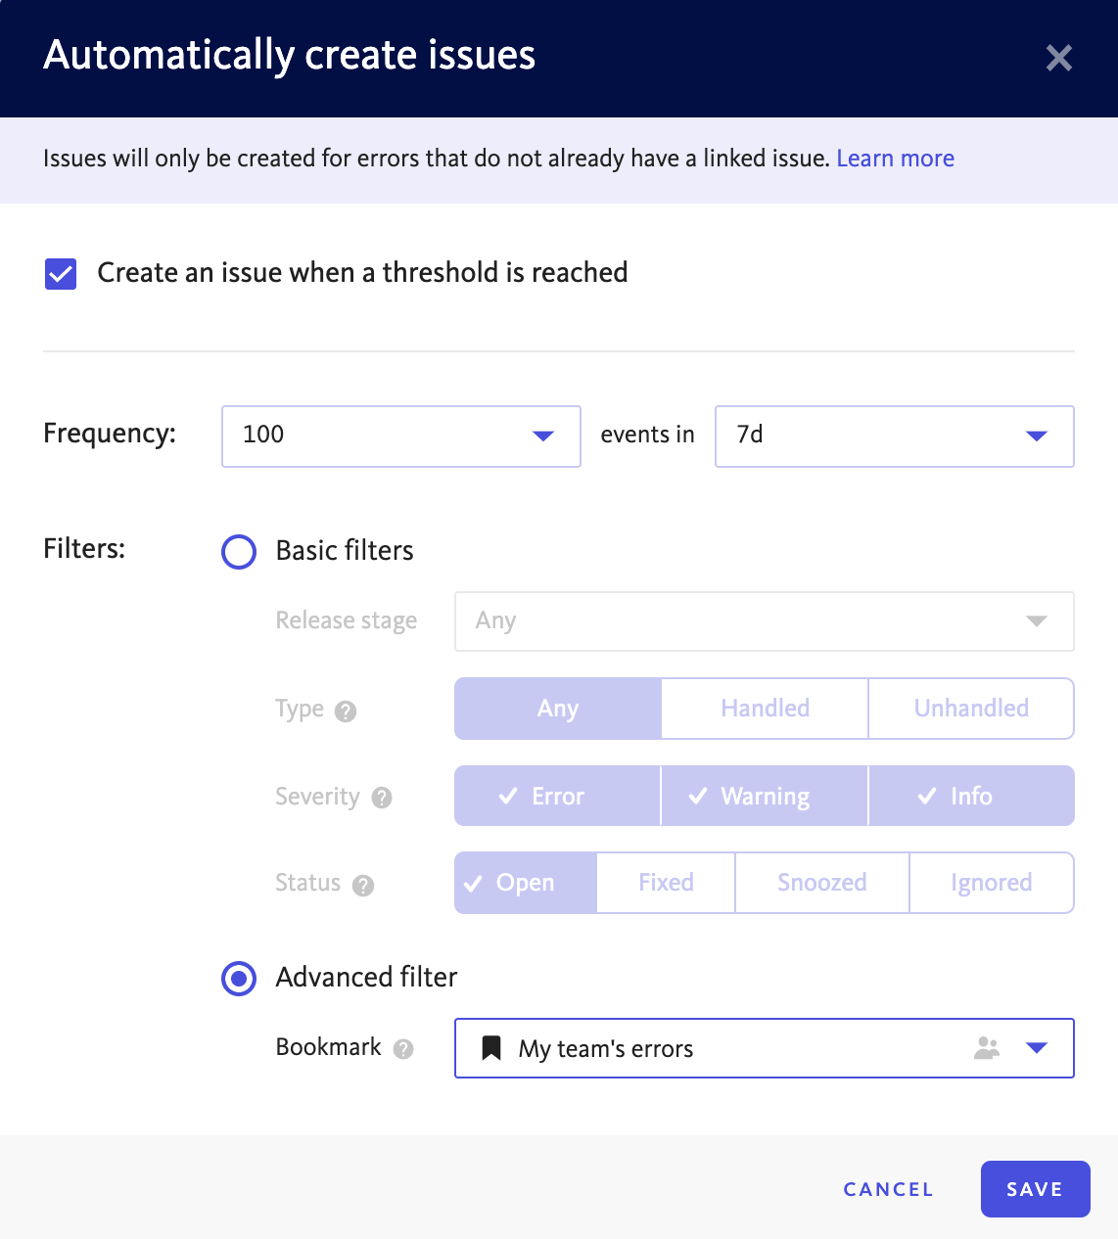Select the Advanced filter radio button
This screenshot has height=1239, width=1118.
click(x=239, y=978)
